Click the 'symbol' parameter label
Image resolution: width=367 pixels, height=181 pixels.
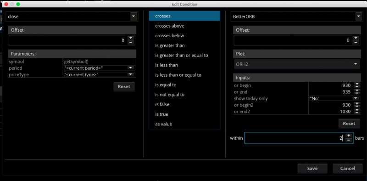tap(17, 62)
